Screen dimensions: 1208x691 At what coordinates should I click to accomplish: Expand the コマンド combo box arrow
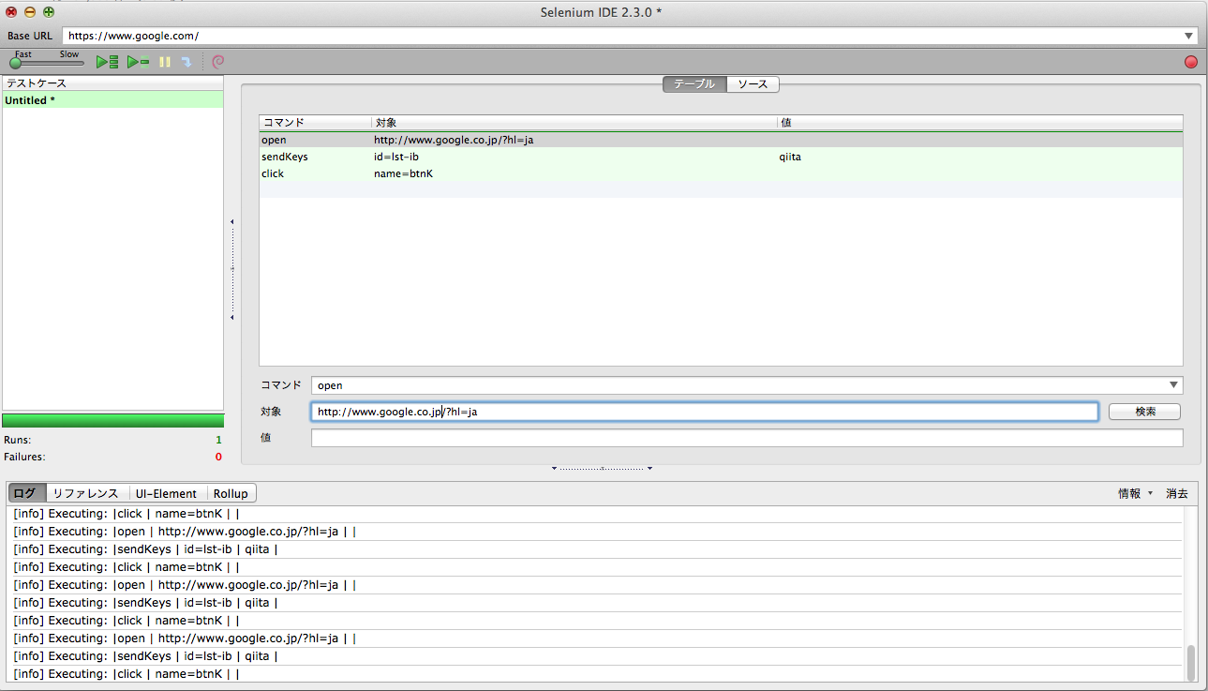click(1174, 385)
